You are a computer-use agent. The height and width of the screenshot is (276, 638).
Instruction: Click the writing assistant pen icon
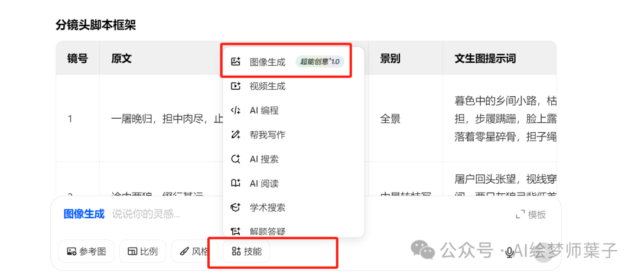[x=236, y=135]
